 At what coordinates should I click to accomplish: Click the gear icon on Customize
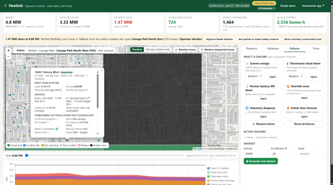pyautogui.click(x=259, y=9)
